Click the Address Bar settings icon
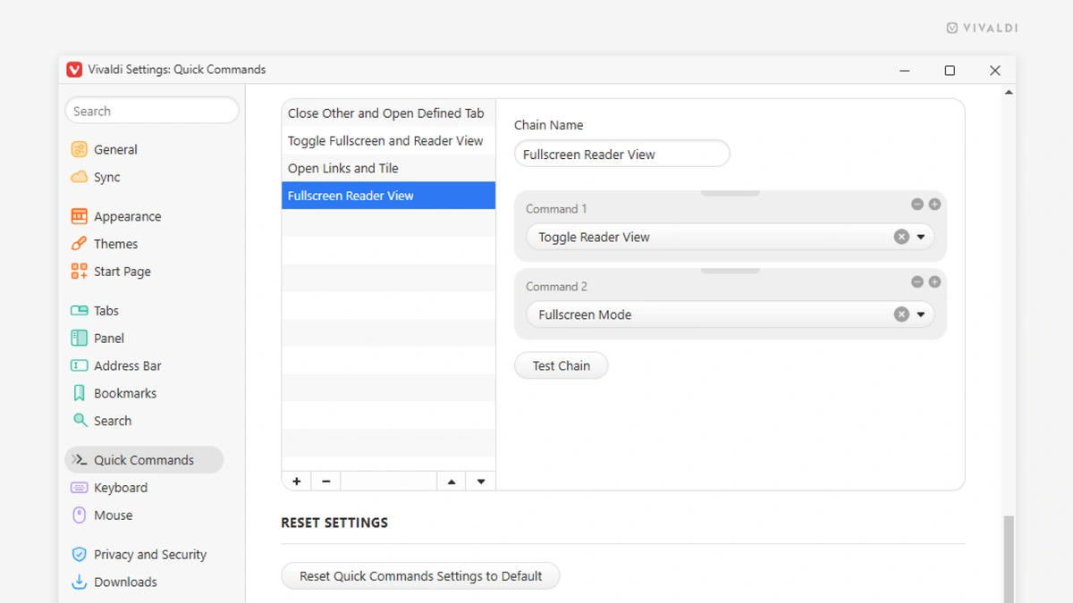The height and width of the screenshot is (603, 1073). point(80,365)
